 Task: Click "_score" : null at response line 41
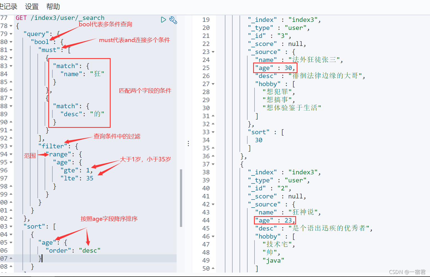coord(277,196)
